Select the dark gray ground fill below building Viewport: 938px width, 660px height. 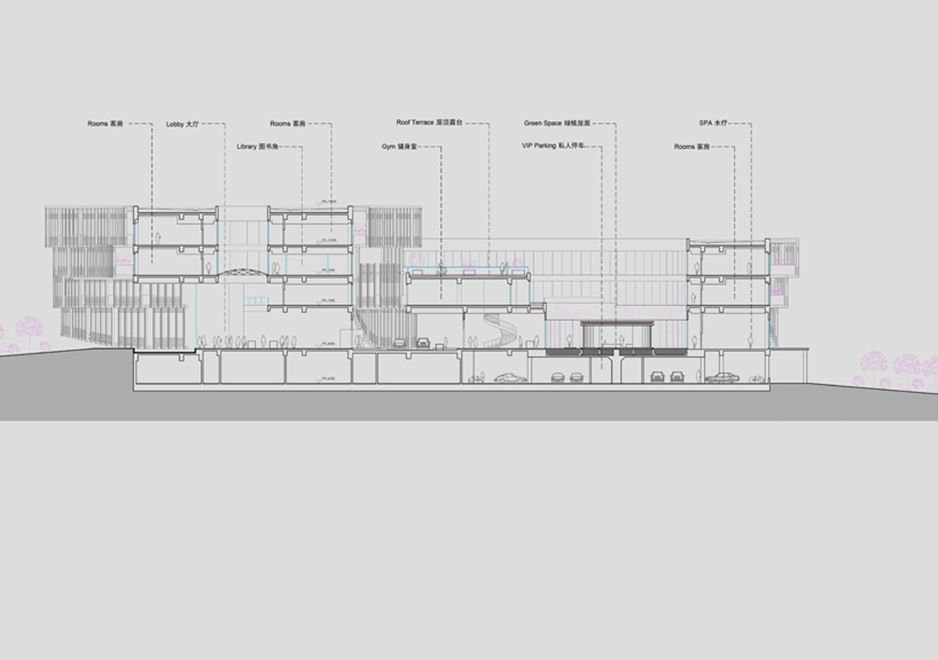[x=469, y=405]
